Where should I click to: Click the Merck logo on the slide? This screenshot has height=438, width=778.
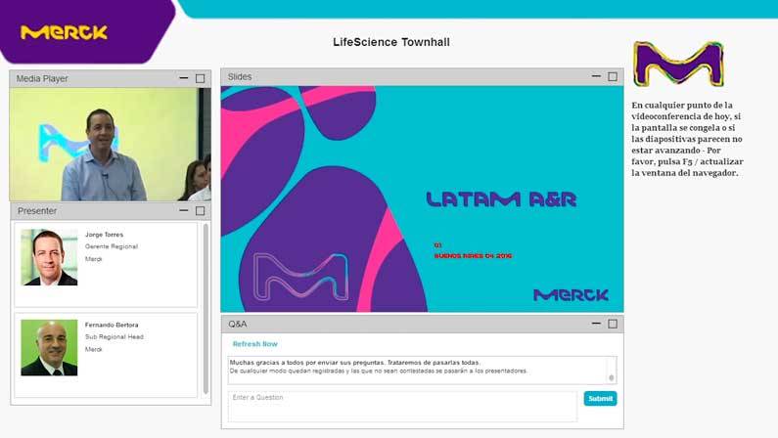571,295
